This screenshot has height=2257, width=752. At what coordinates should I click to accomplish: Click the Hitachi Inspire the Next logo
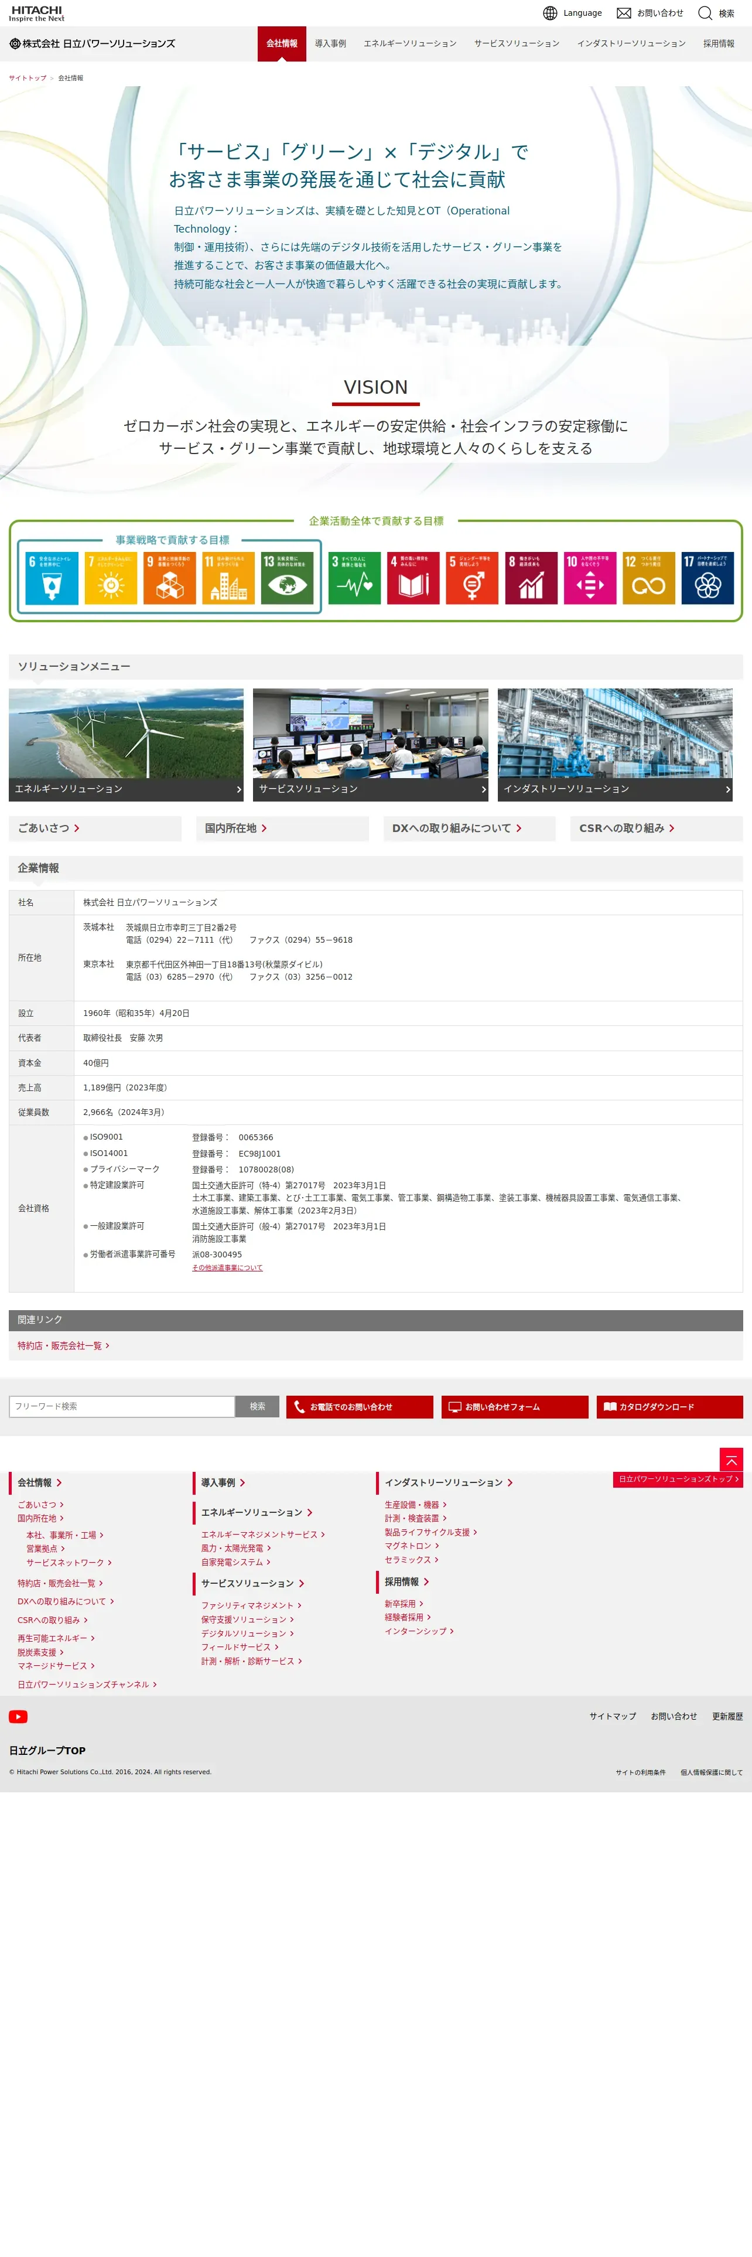click(x=37, y=13)
